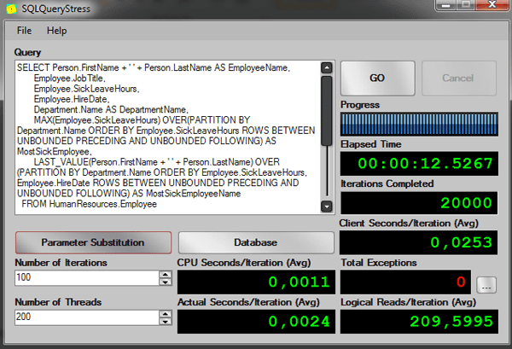Increase Number of Iterations with up arrow

(166, 274)
